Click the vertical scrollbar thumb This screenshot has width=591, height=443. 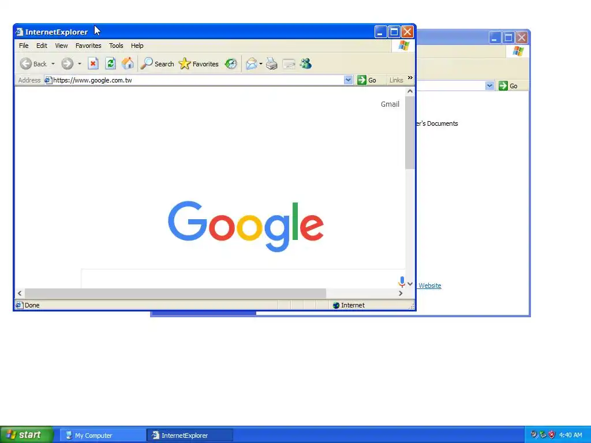[x=410, y=132]
